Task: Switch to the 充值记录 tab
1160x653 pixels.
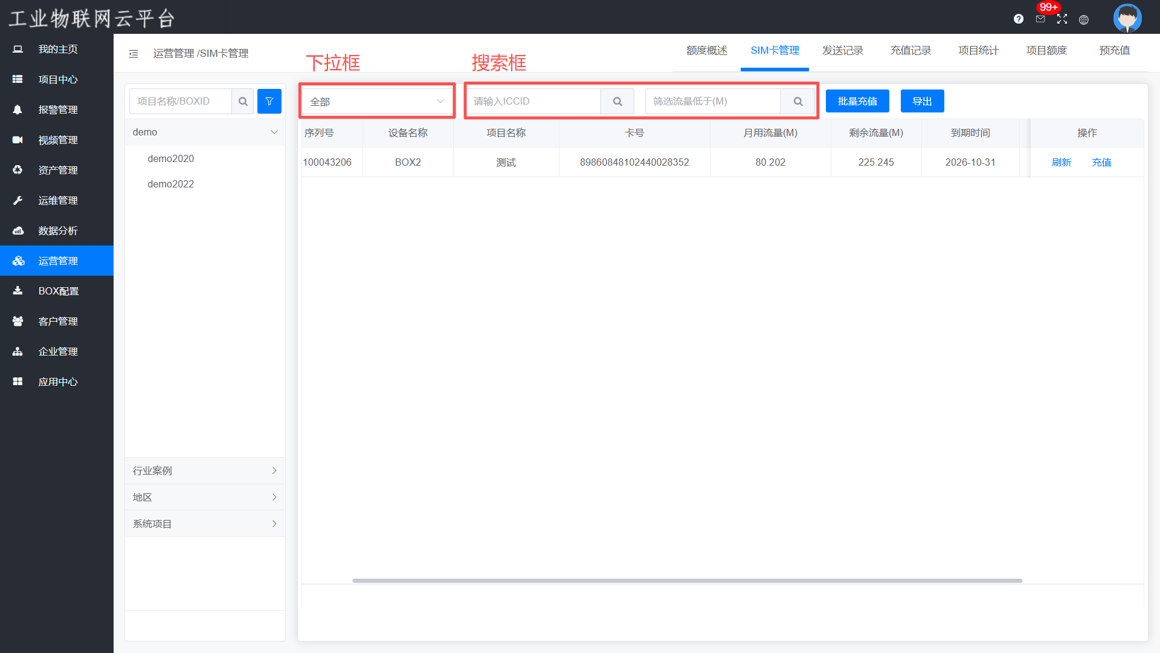Action: pyautogui.click(x=910, y=51)
